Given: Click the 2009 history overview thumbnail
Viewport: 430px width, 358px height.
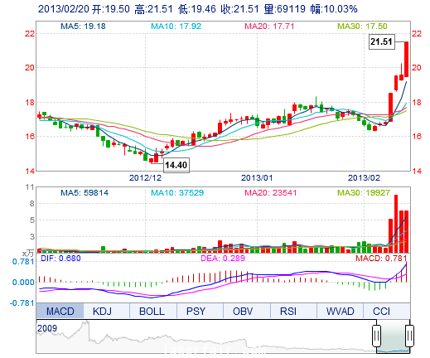Looking at the screenshot, I should tap(206, 336).
